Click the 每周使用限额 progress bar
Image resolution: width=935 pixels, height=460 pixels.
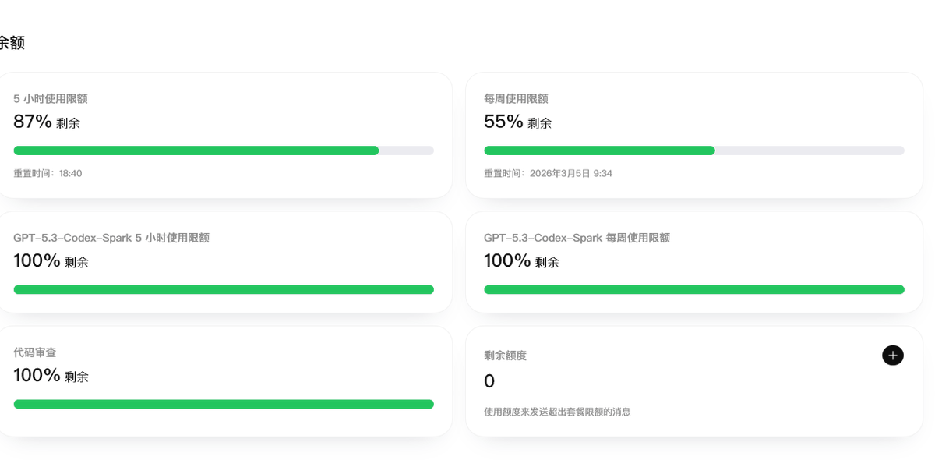click(694, 150)
